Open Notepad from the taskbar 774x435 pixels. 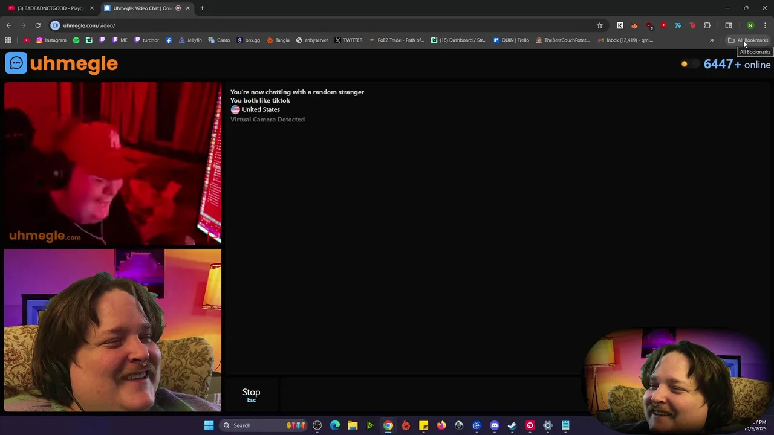pos(565,425)
